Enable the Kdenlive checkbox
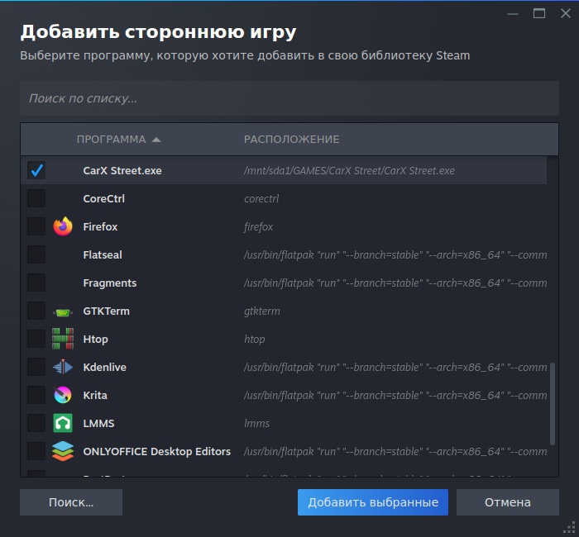 [x=36, y=367]
